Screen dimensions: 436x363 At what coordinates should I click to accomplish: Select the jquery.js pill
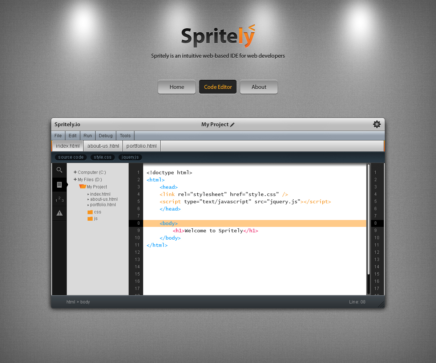click(x=130, y=157)
